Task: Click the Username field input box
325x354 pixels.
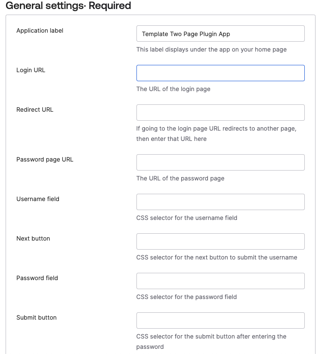Action: point(220,202)
